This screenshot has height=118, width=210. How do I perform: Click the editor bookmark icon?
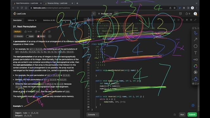(174, 20)
